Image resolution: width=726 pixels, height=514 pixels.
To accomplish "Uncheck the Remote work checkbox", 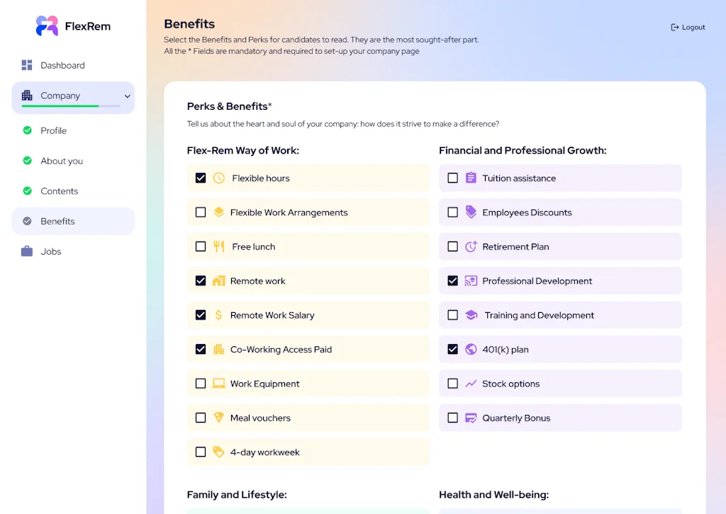I will (x=201, y=281).
